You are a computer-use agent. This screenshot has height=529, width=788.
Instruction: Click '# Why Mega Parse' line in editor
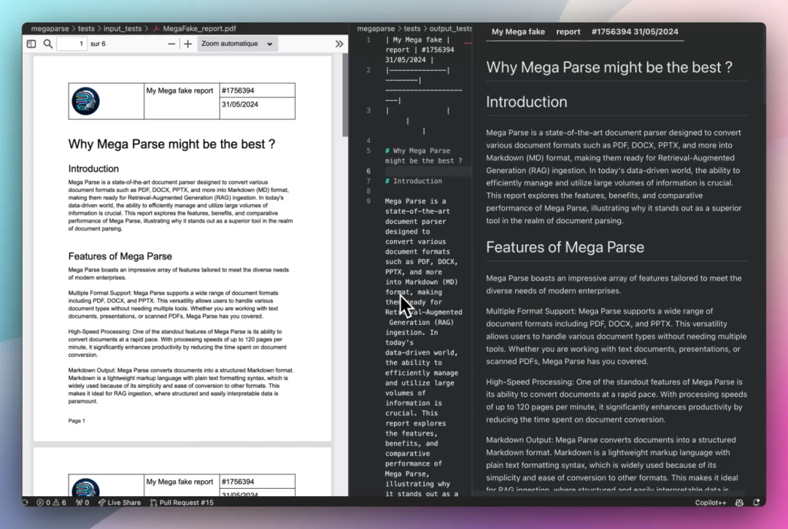423,155
